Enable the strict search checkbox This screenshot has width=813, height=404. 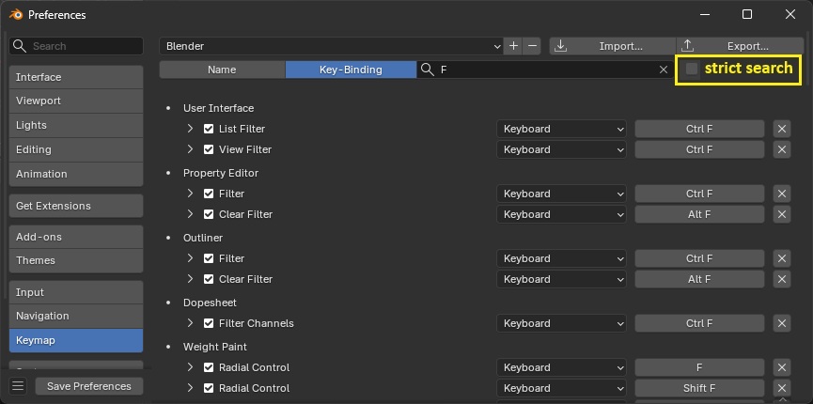pos(692,69)
